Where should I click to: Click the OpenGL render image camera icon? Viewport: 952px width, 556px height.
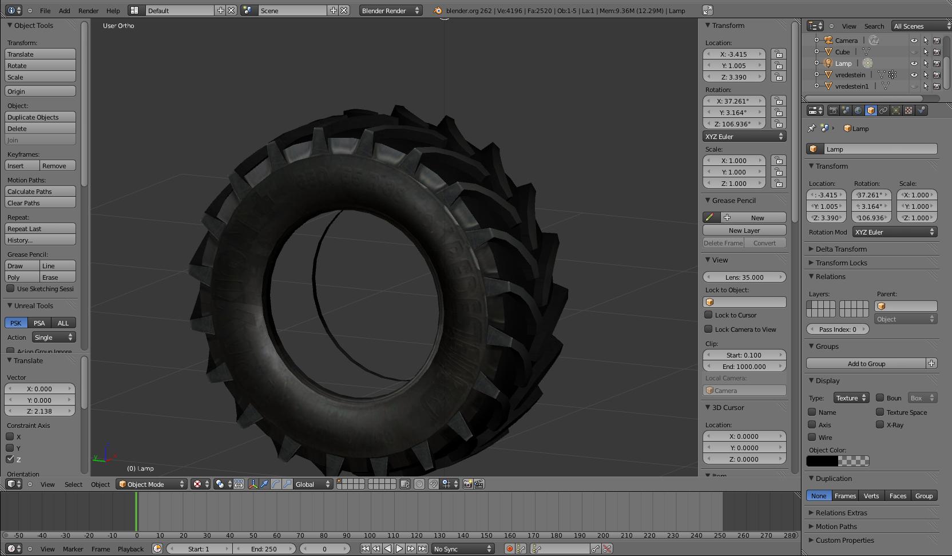tap(467, 484)
